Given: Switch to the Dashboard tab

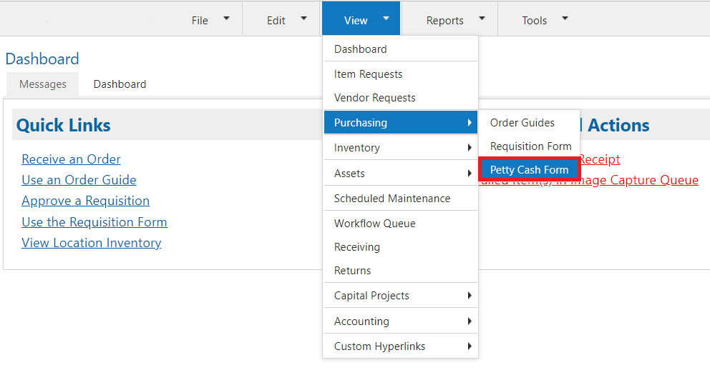Looking at the screenshot, I should click(120, 84).
